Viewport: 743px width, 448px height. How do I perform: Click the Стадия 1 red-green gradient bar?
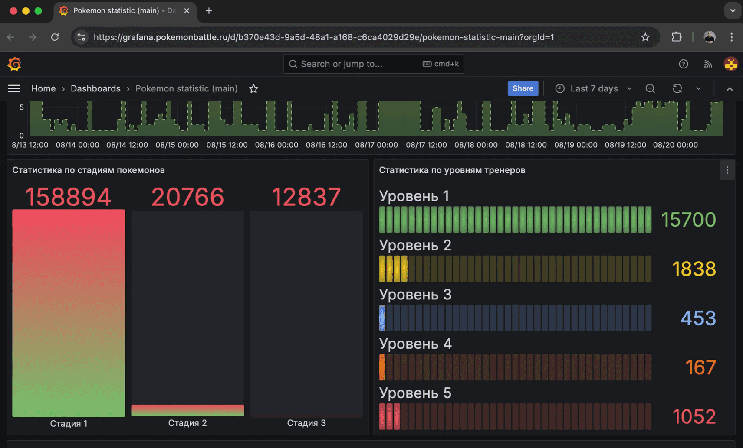[x=69, y=313]
